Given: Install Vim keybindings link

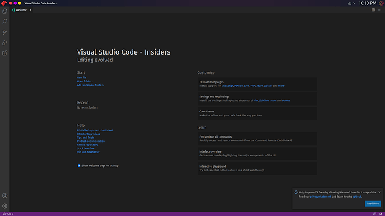Looking at the screenshot, I should [256, 100].
